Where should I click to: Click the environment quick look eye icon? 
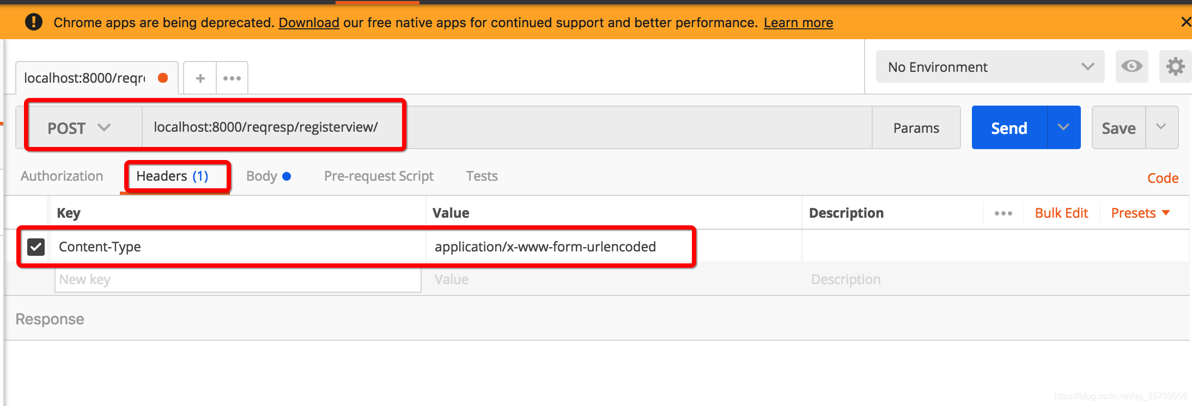[1132, 66]
